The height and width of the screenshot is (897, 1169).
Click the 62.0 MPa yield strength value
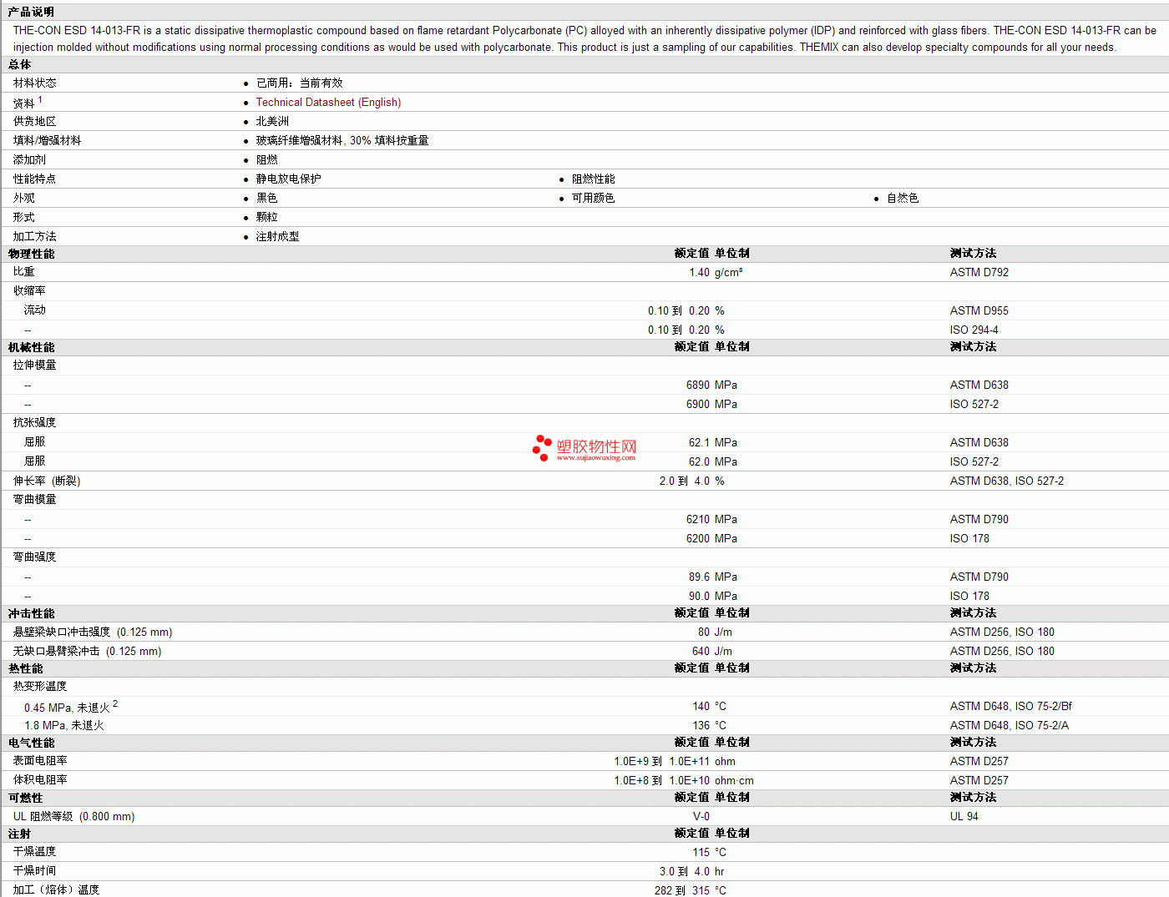coord(713,461)
